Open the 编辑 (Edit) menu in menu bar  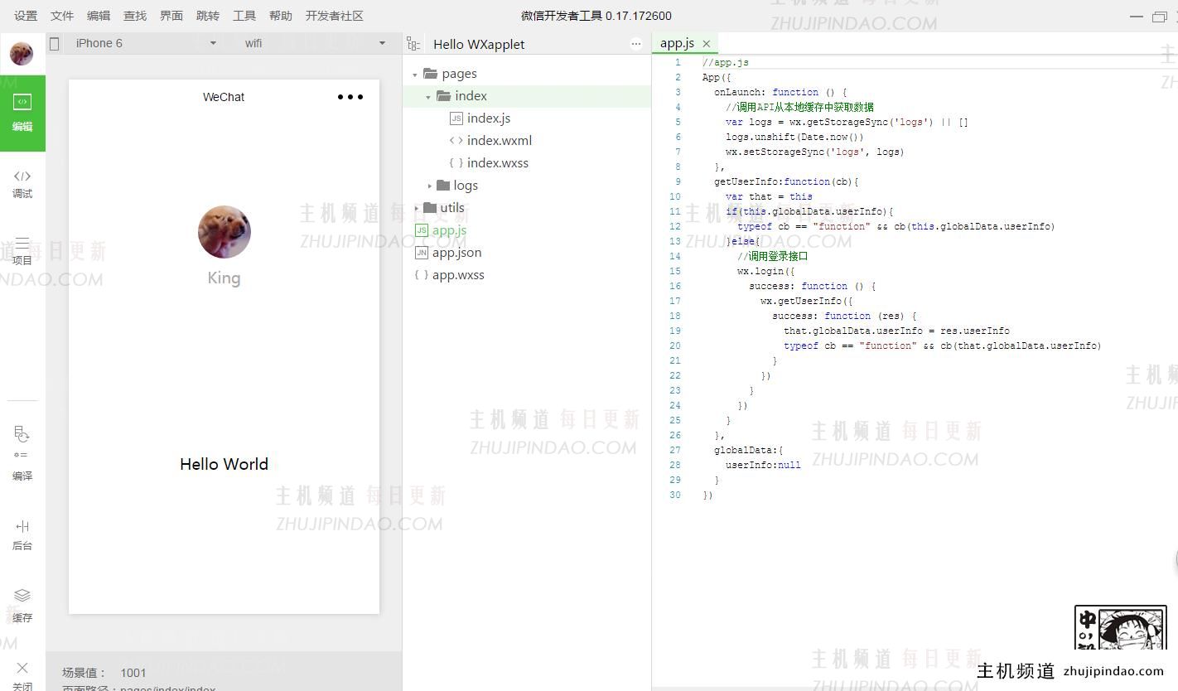click(x=99, y=16)
